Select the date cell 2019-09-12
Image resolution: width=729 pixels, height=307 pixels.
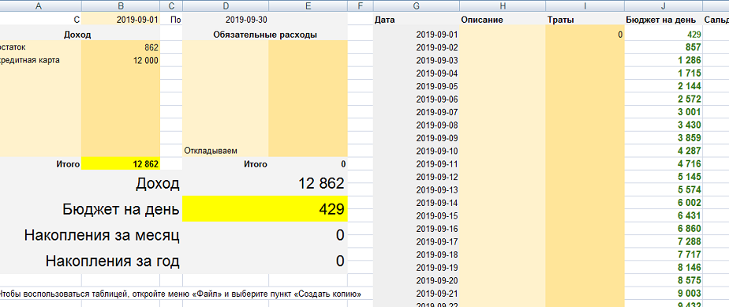pyautogui.click(x=417, y=178)
